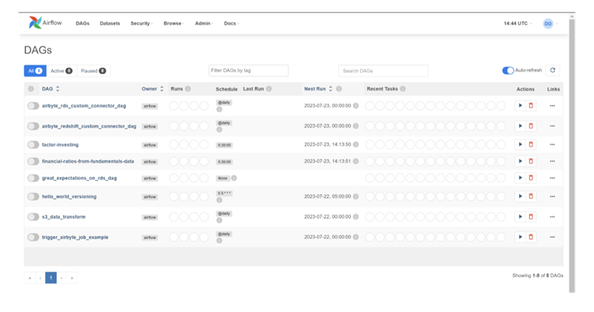
Task: Open the DO user account menu
Action: coord(551,24)
